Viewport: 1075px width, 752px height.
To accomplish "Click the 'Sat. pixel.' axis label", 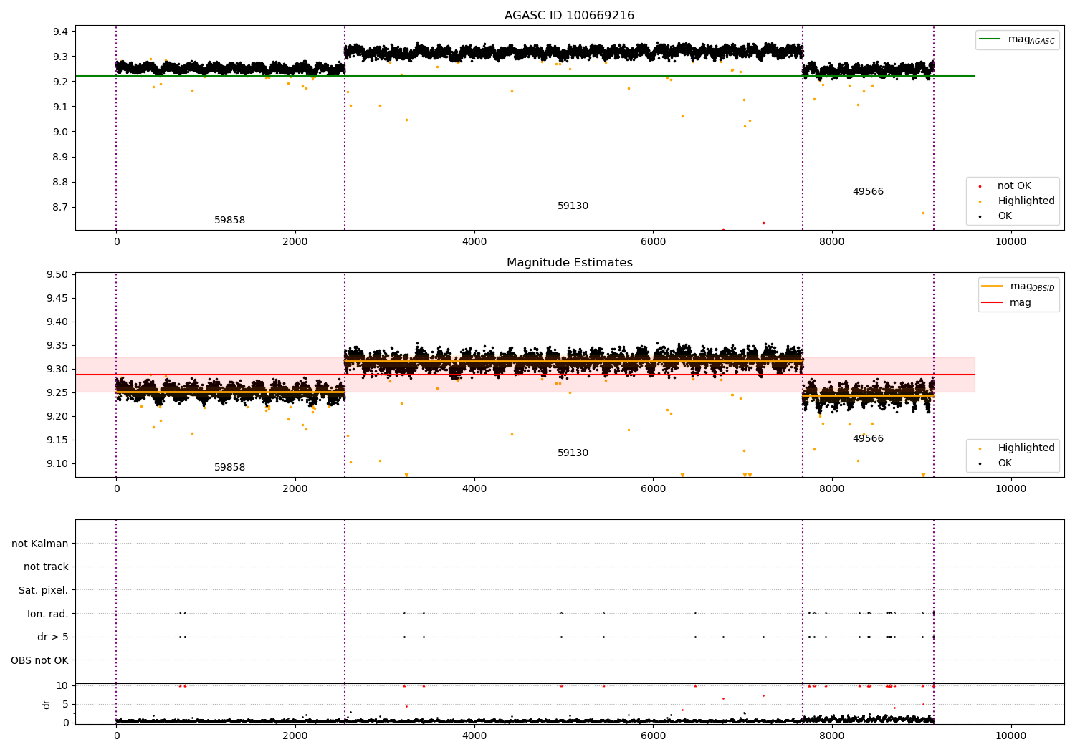I will 43,591.
